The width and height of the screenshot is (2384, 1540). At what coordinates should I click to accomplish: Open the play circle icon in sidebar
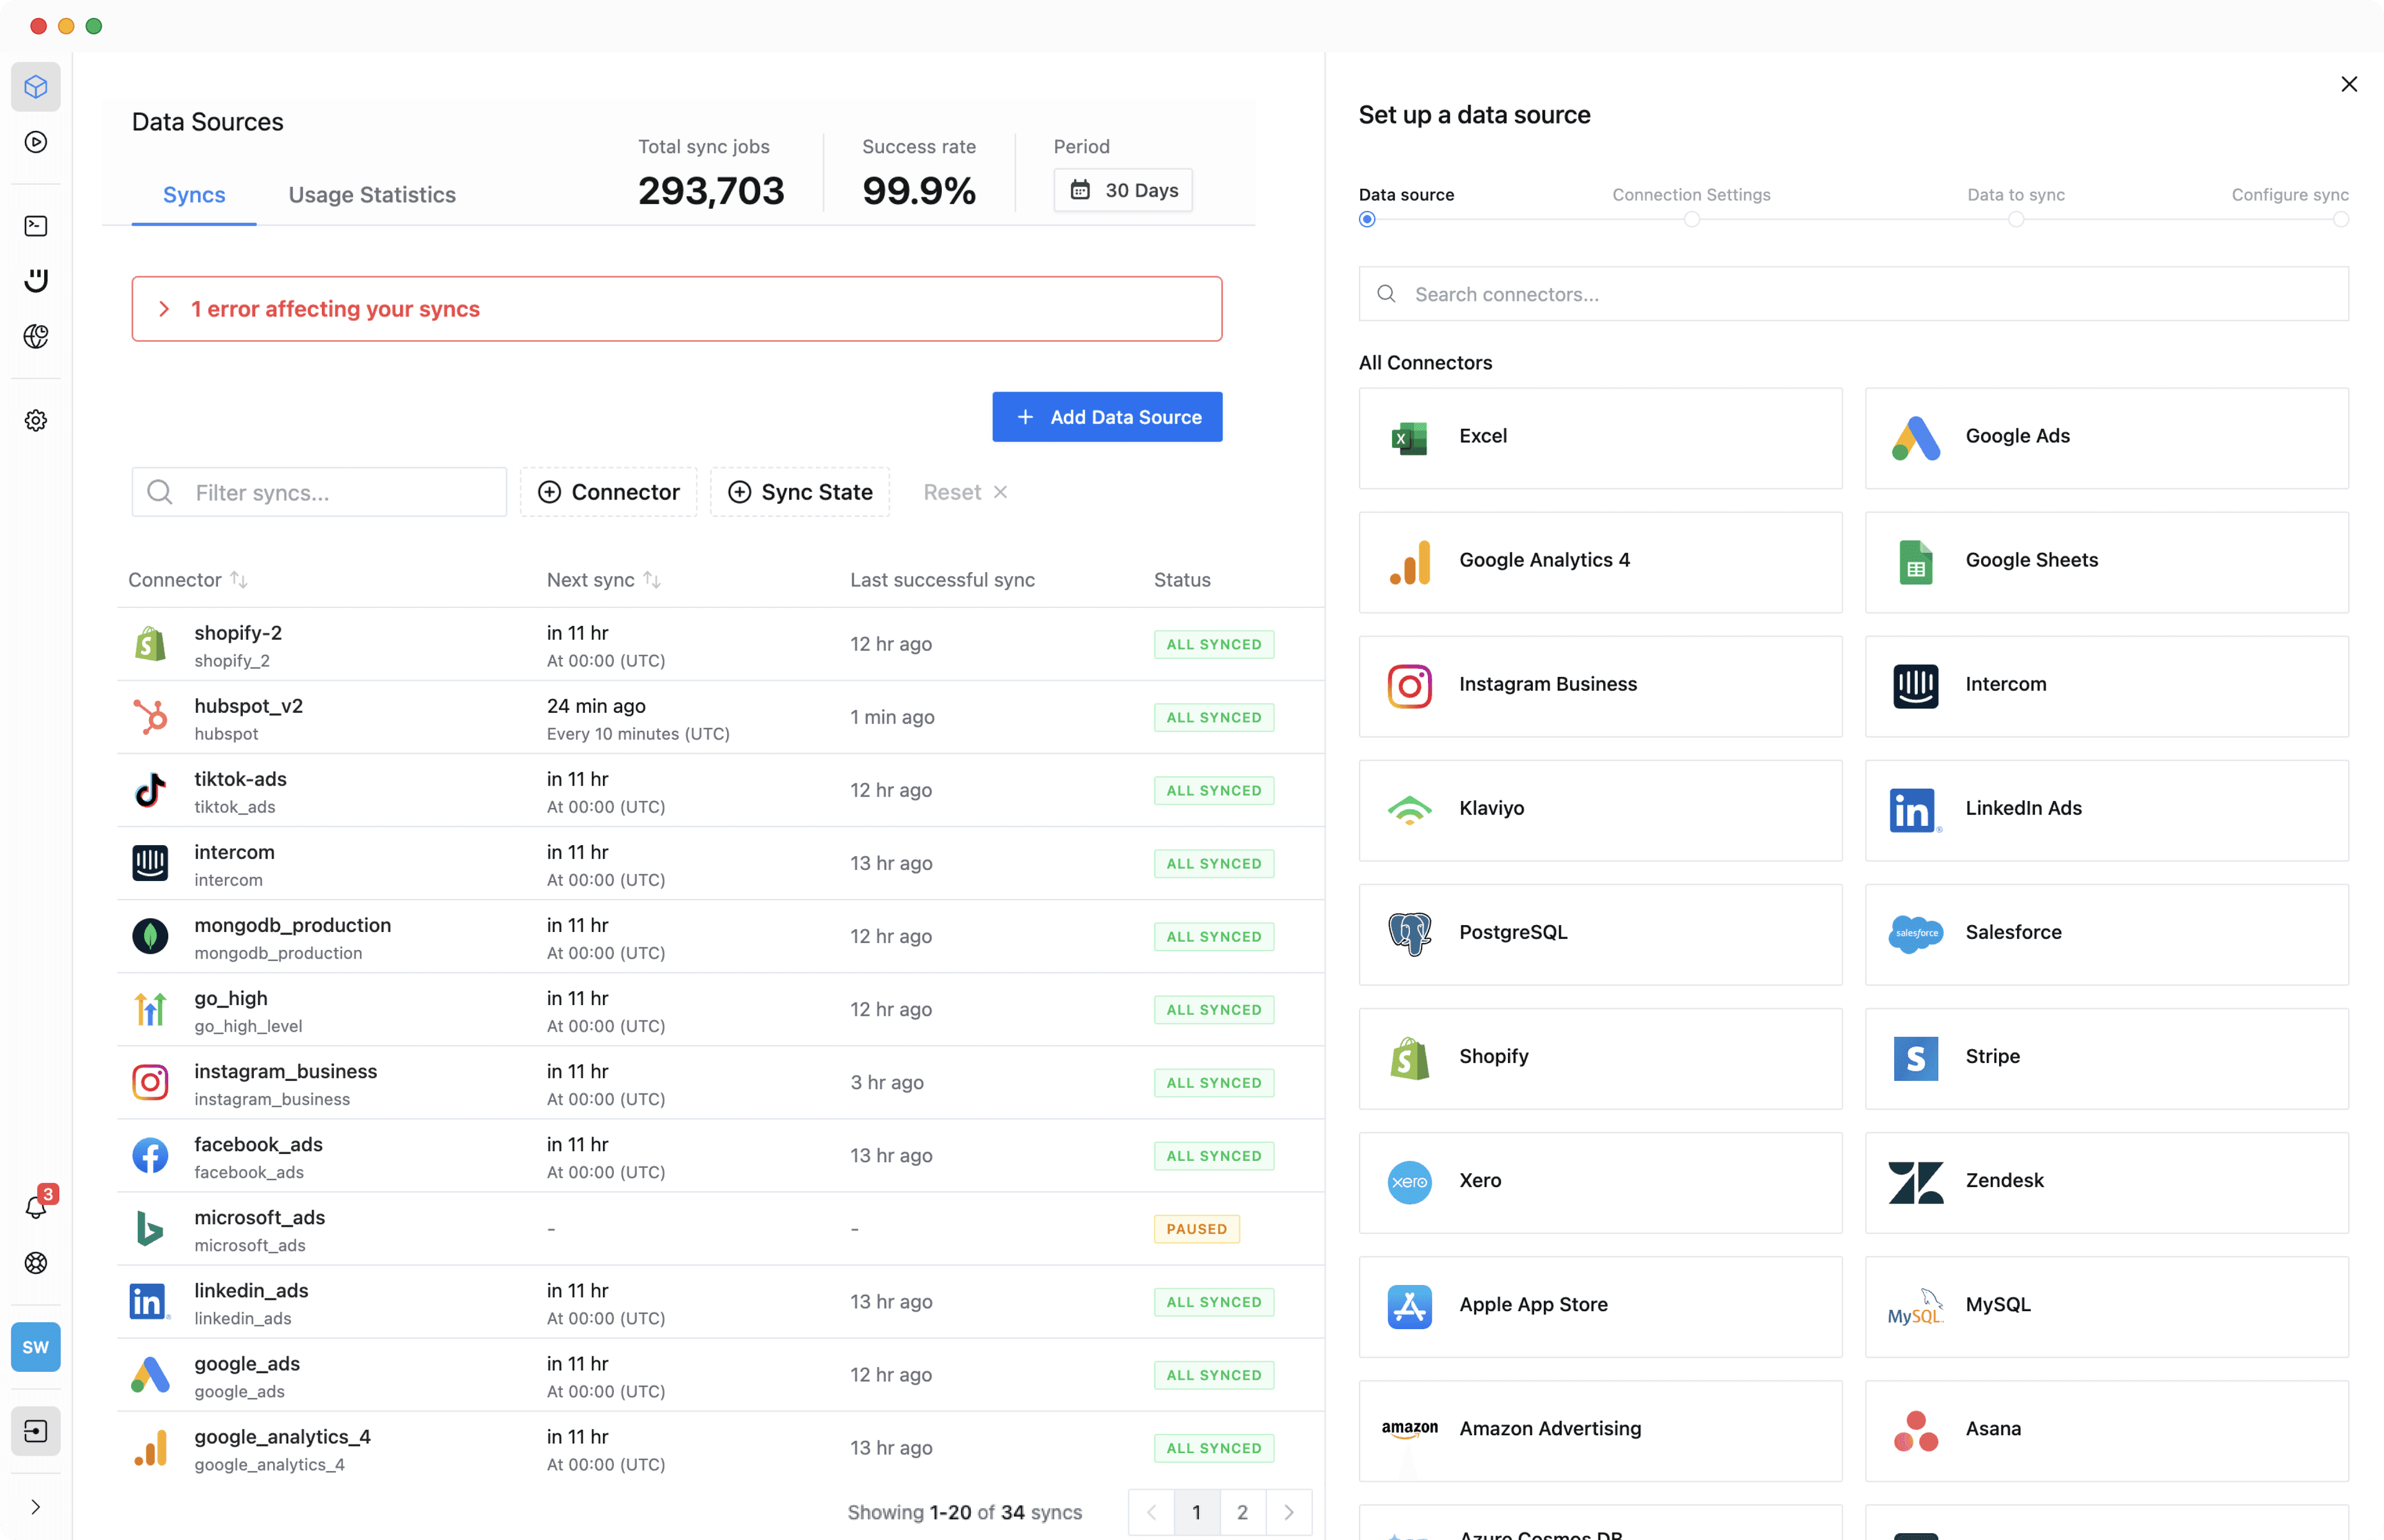point(36,142)
